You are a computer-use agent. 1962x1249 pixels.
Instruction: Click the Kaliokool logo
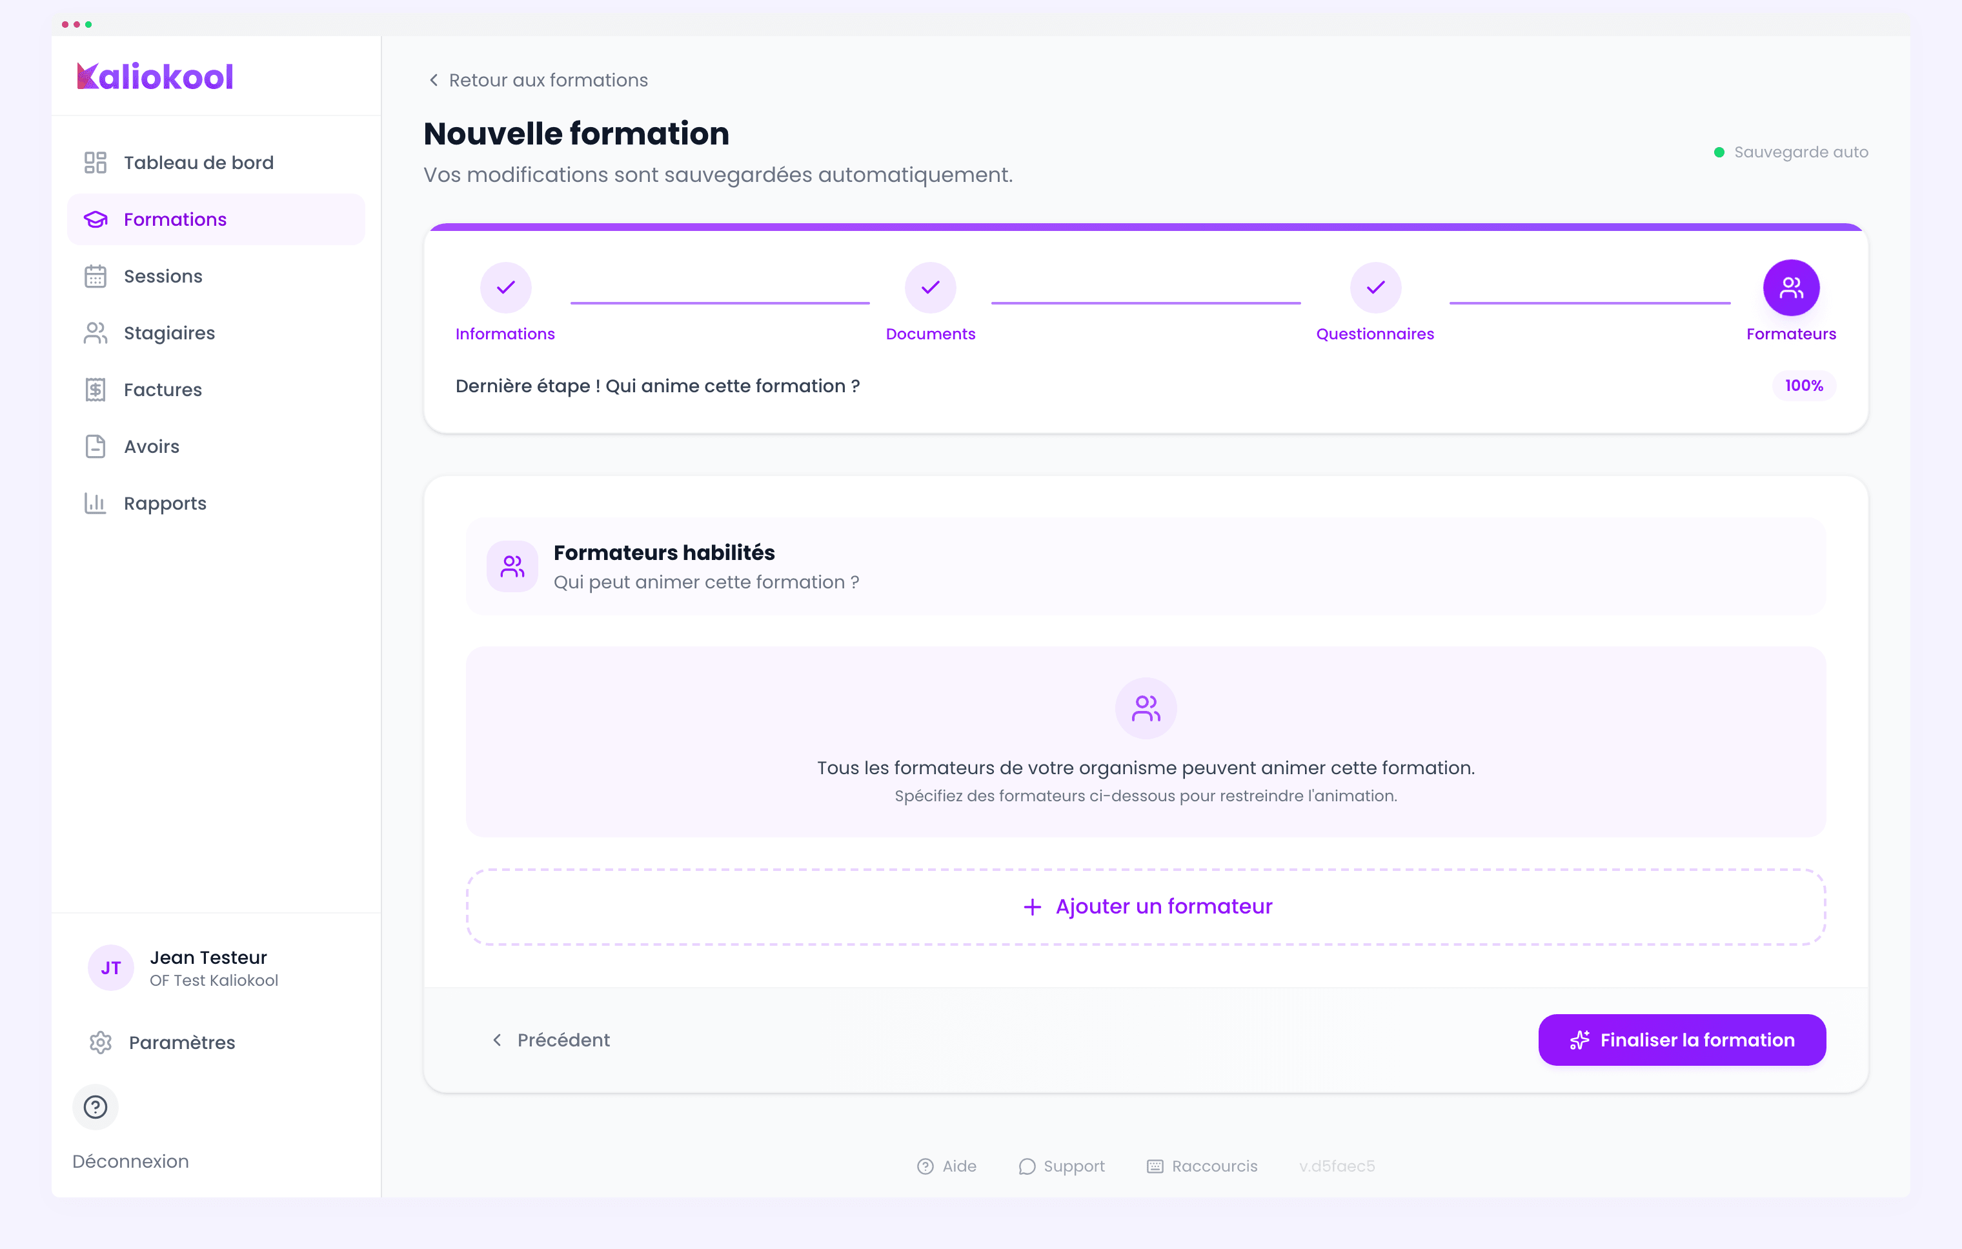(x=156, y=75)
